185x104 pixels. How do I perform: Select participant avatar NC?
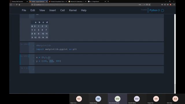[x=79, y=99]
